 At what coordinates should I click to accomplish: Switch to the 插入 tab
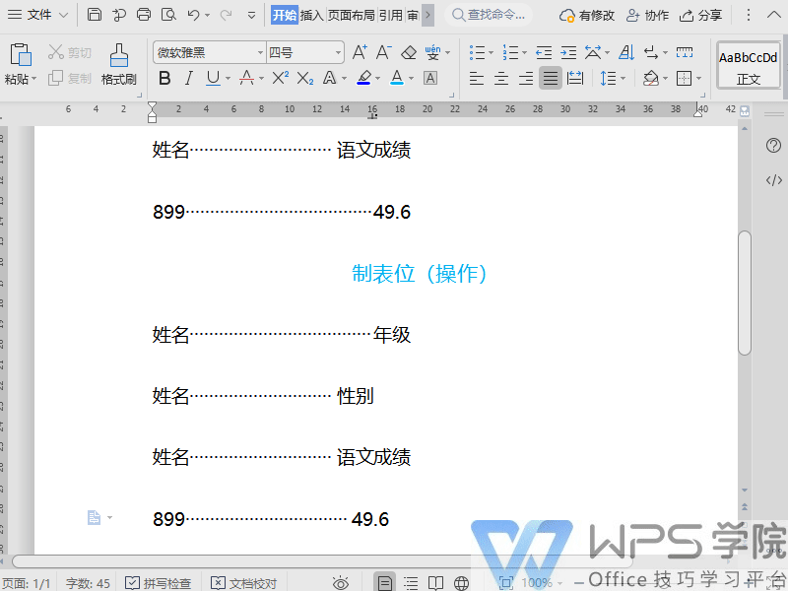(x=311, y=15)
